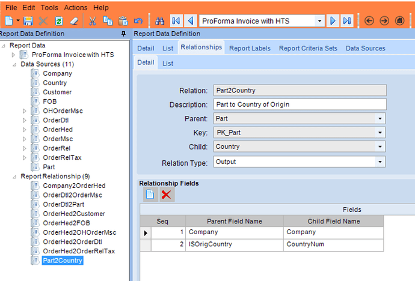Switch to the top-level List tab
The image size is (415, 281).
pyautogui.click(x=168, y=48)
